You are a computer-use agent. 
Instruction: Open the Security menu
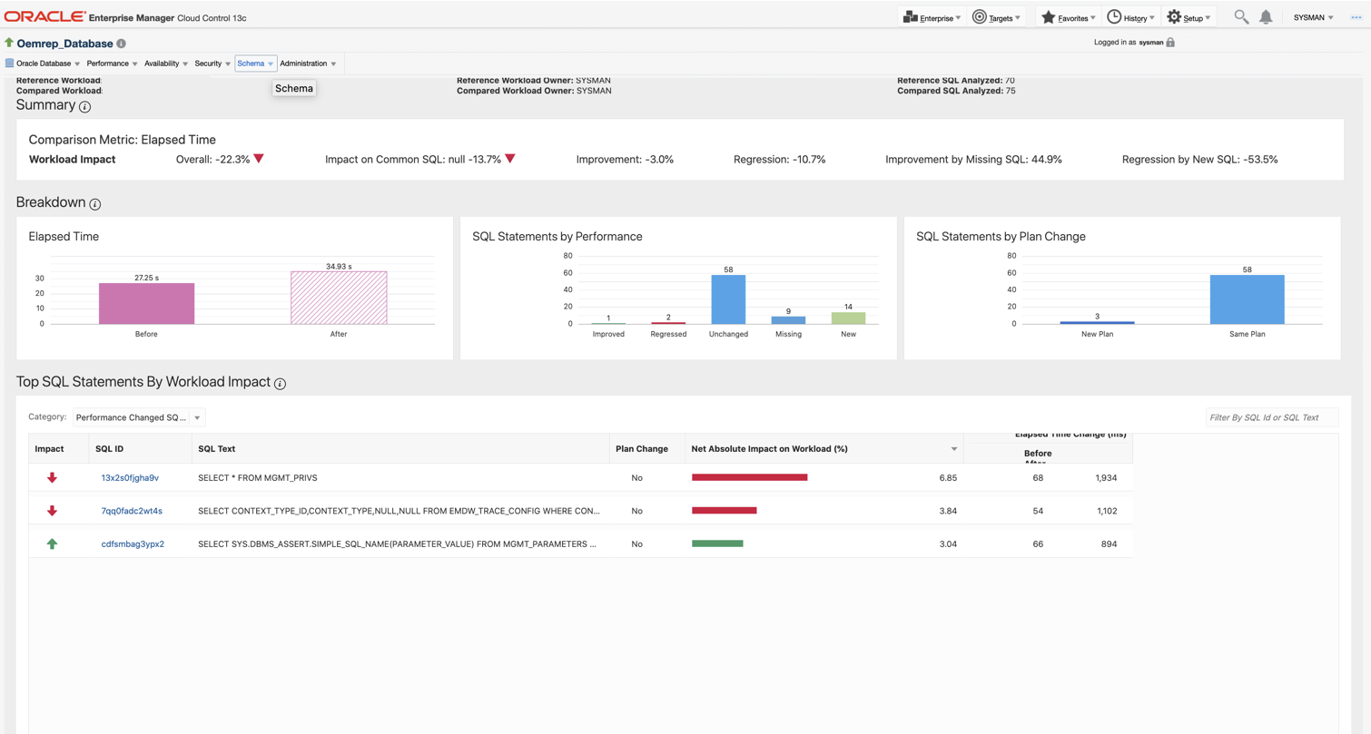212,64
